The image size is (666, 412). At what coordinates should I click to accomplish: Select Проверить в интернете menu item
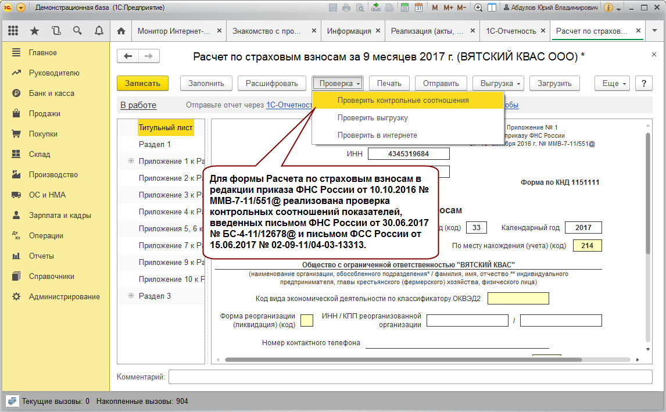(x=407, y=135)
